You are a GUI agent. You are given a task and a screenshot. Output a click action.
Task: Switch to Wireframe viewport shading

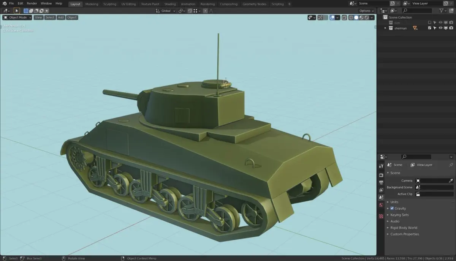tap(351, 17)
